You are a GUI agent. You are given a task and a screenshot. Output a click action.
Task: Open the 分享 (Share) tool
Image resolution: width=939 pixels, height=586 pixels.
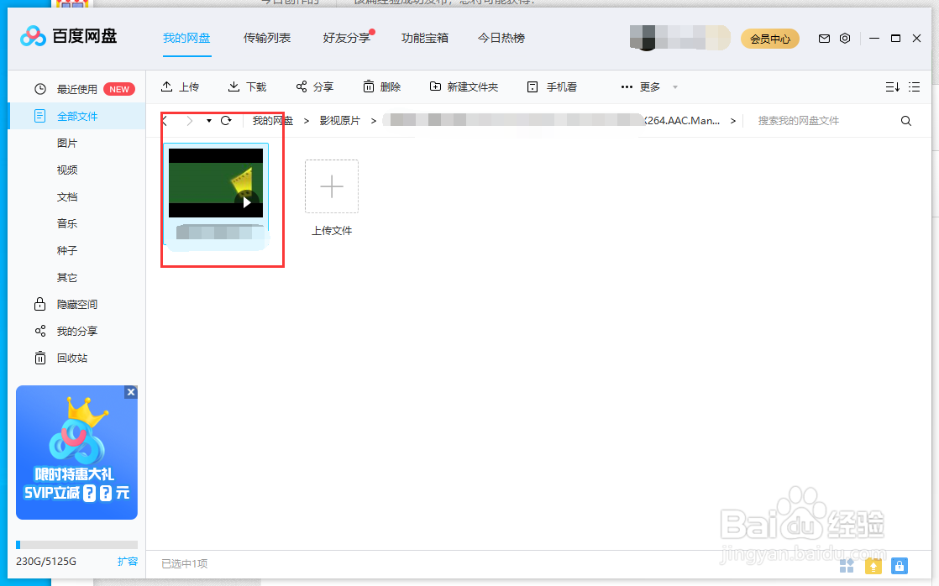click(x=314, y=86)
